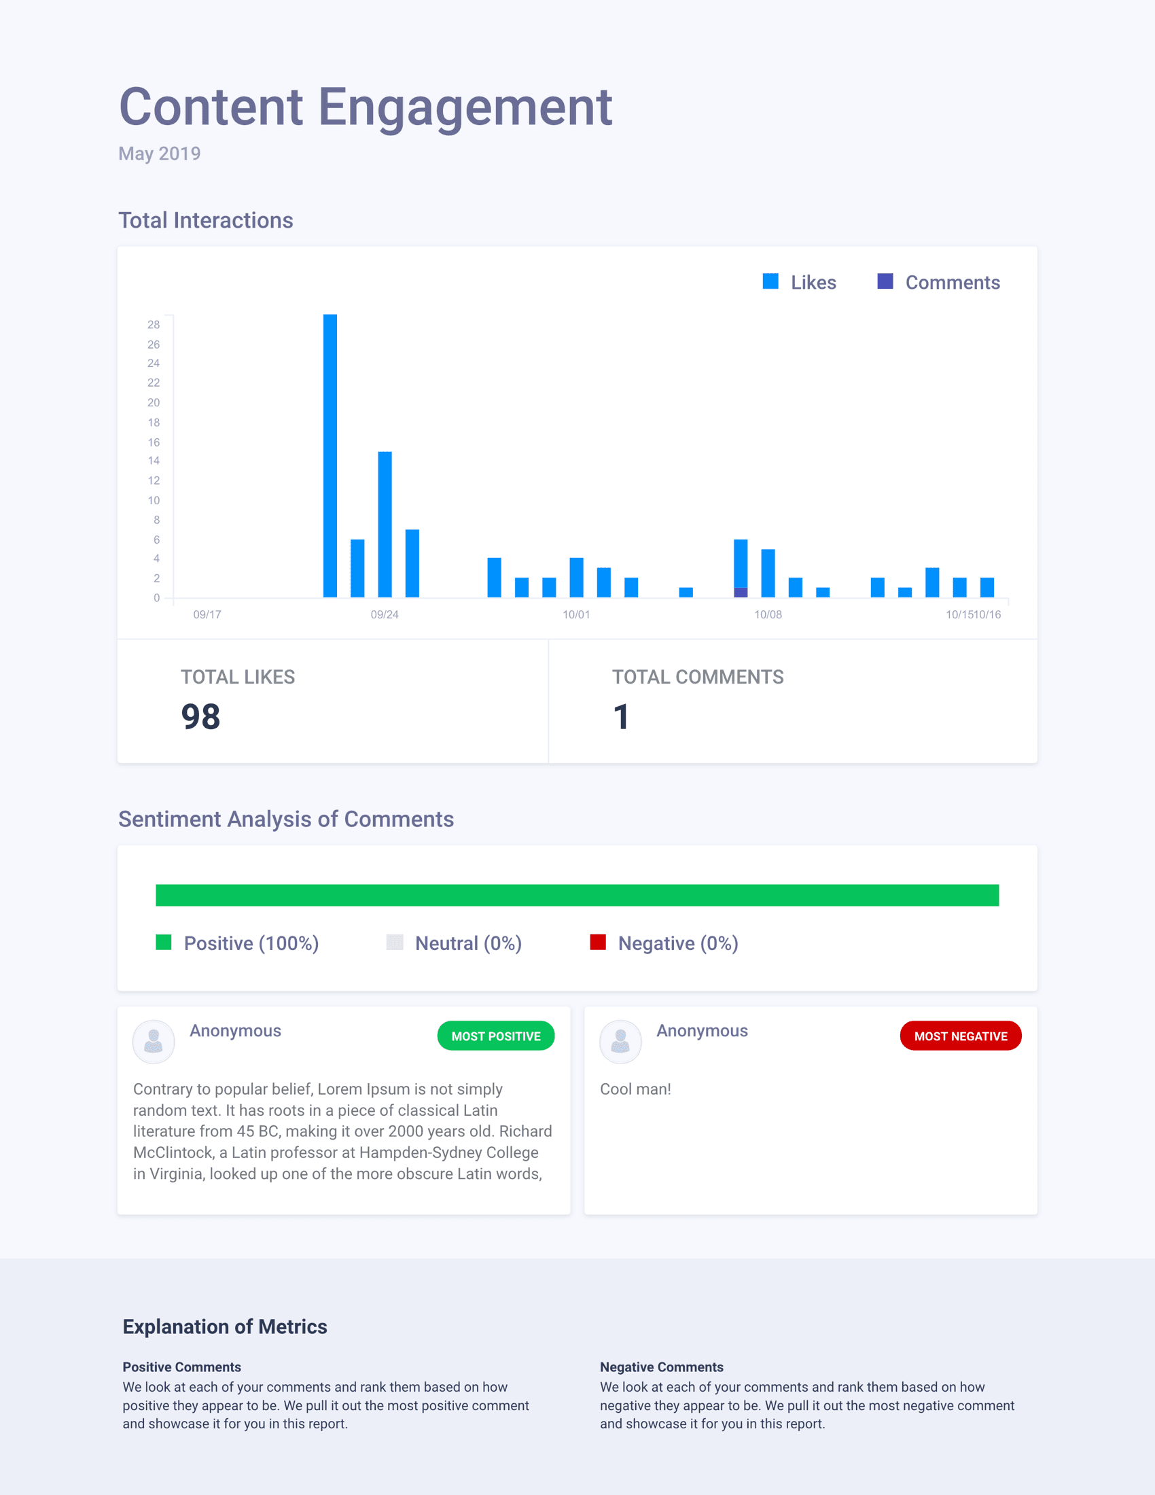This screenshot has width=1155, height=1495.
Task: Click the TOTAL LIKES label
Action: (238, 677)
